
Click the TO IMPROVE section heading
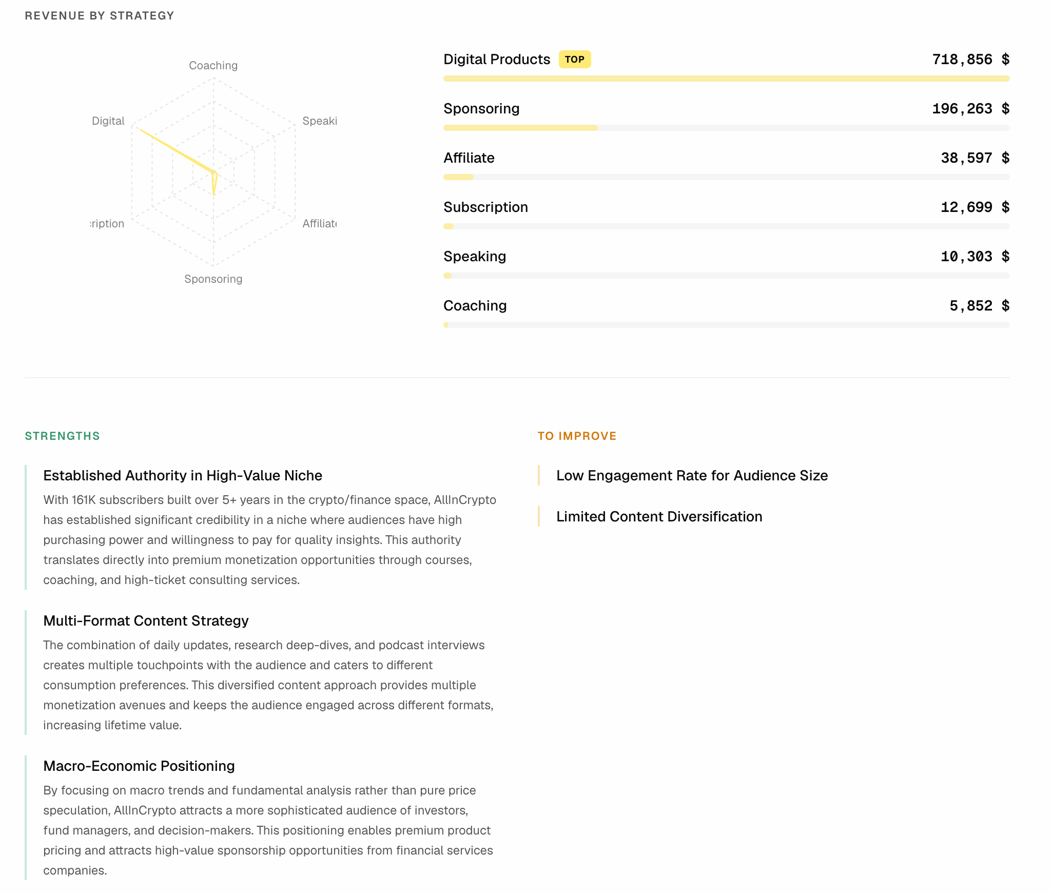point(577,436)
